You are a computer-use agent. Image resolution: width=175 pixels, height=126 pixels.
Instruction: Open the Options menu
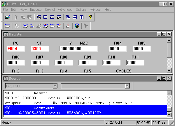point(81,10)
